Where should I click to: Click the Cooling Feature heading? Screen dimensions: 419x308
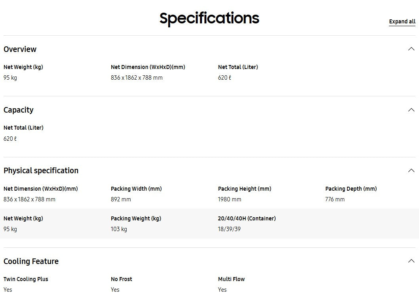click(31, 261)
